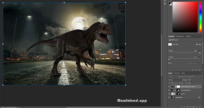Select the Background layer thumbnail
The image size is (204, 108).
coord(173,97)
